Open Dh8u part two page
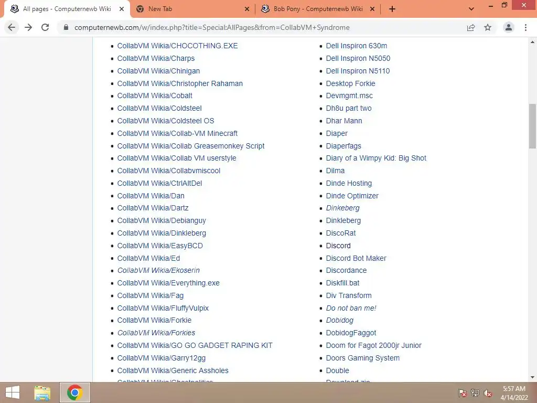 point(349,108)
